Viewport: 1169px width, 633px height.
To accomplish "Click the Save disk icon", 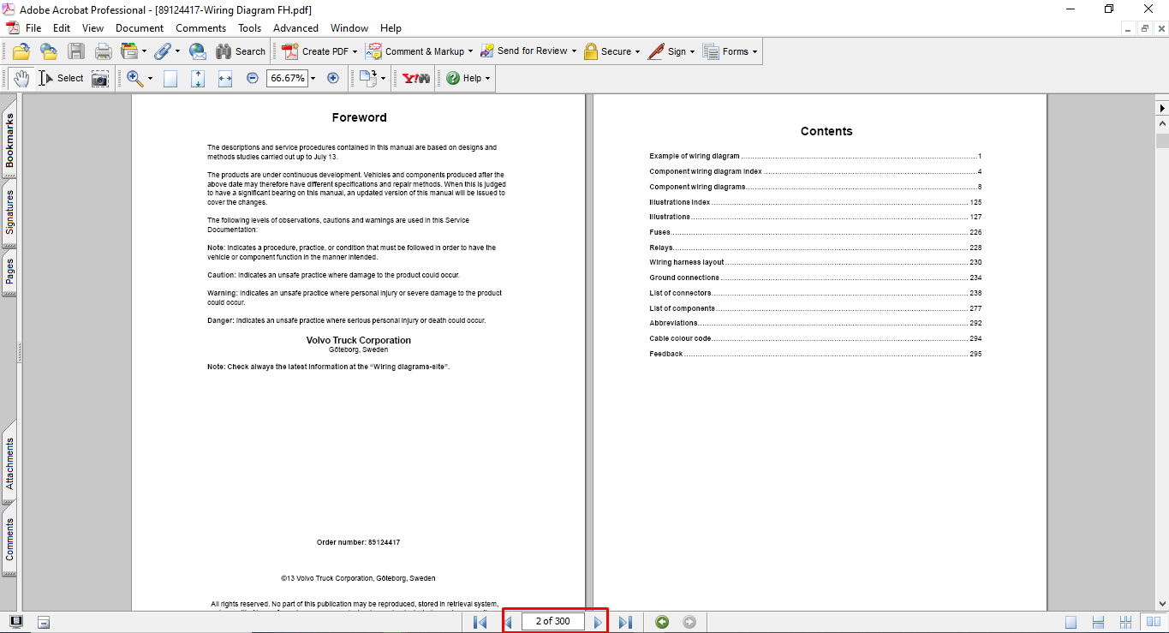I will [76, 51].
